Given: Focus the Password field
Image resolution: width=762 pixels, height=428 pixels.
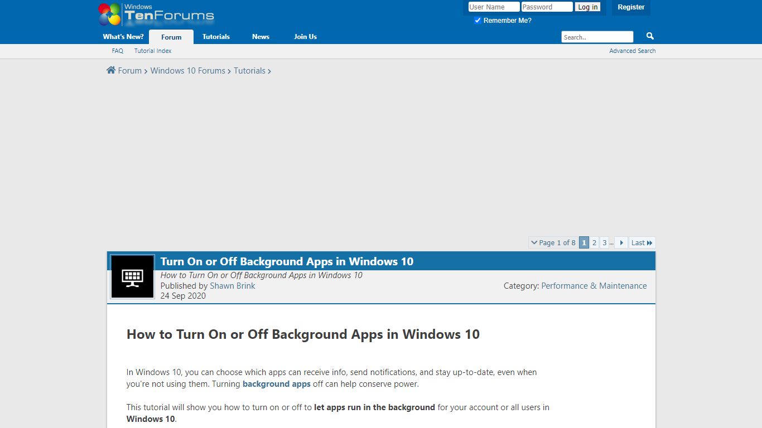Looking at the screenshot, I should point(547,7).
